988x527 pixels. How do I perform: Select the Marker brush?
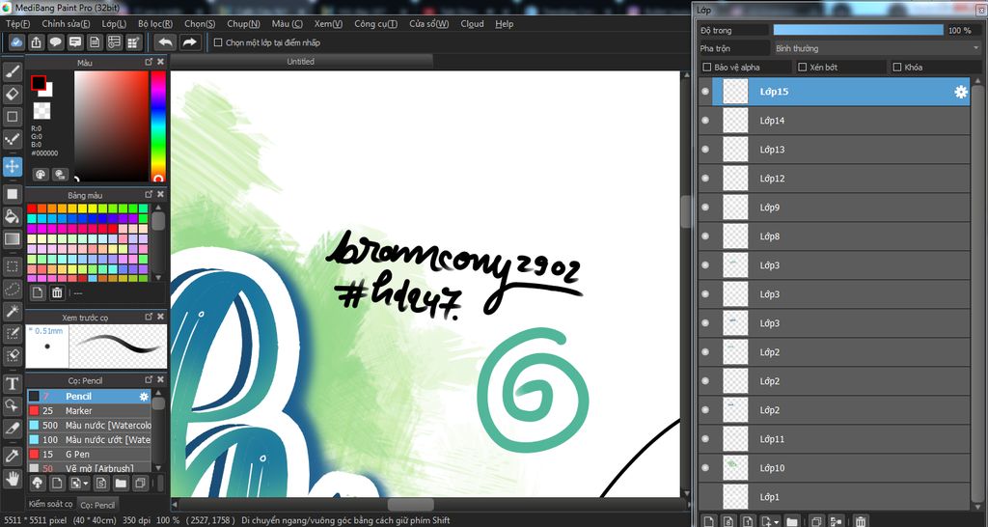point(89,411)
